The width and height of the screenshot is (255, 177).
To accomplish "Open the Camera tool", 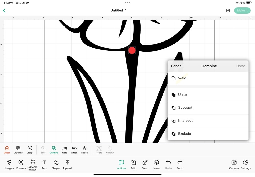I will click(234, 165).
